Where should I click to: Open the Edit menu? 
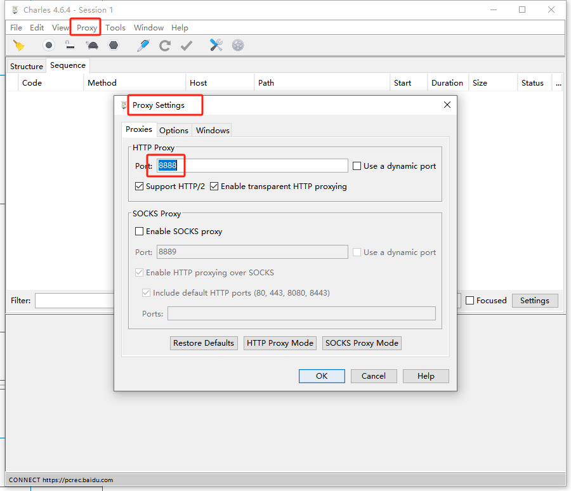point(37,28)
